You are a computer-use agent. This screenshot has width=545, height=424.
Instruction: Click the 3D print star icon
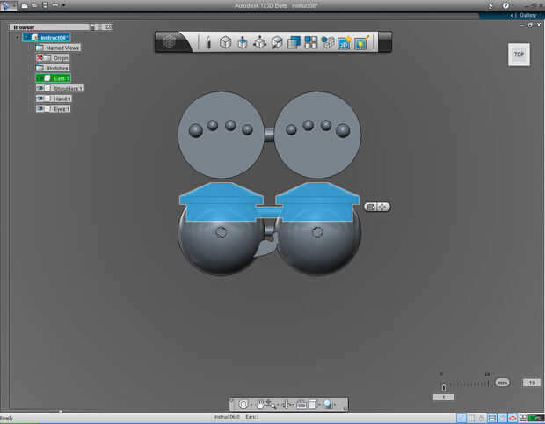[345, 42]
